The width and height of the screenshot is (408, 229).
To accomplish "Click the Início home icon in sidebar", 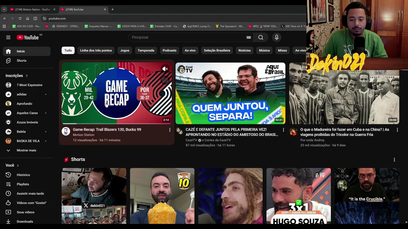I will pos(8,51).
